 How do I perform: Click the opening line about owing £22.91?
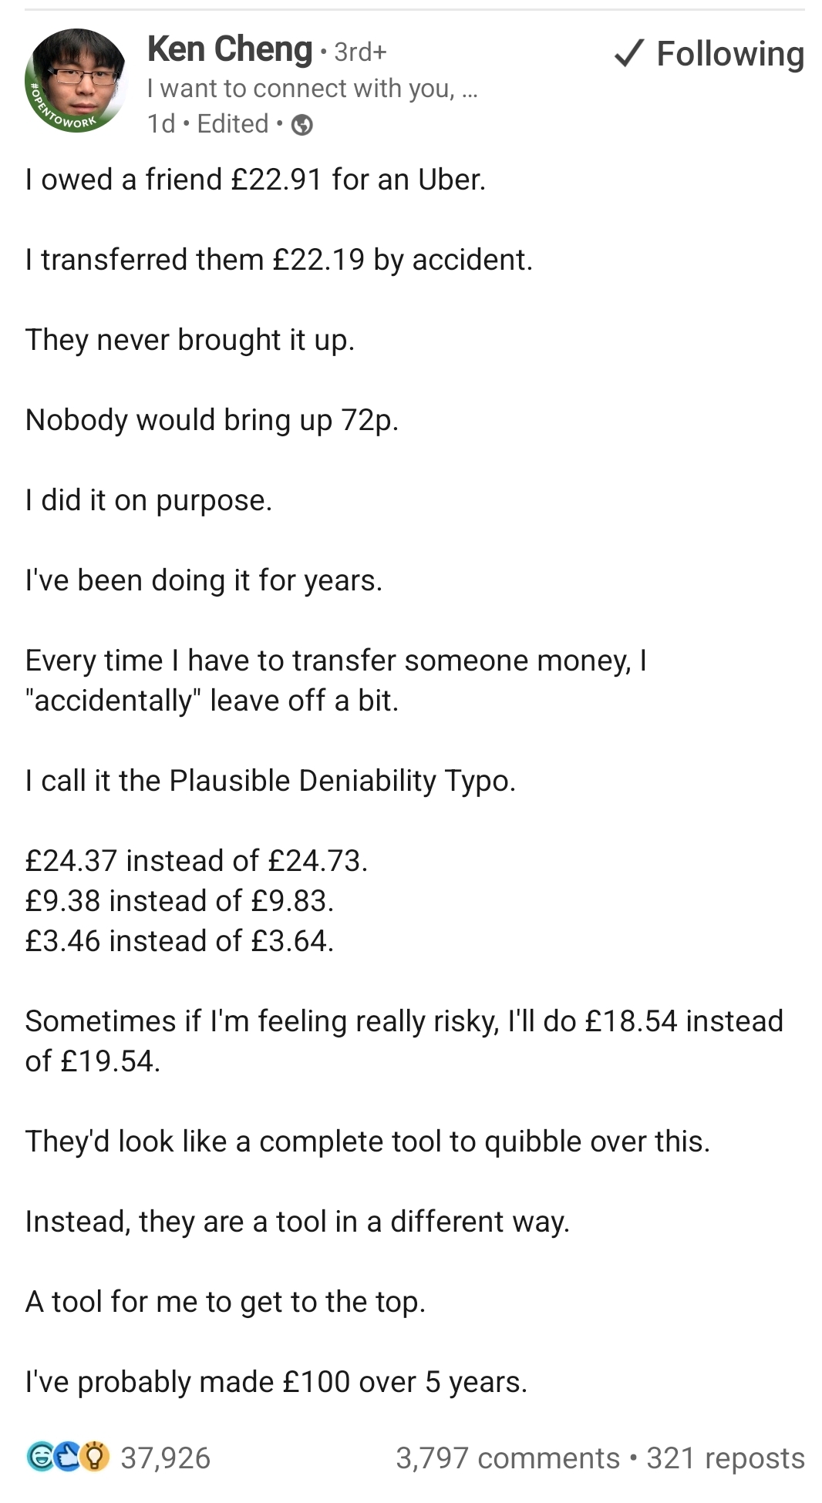coord(255,180)
